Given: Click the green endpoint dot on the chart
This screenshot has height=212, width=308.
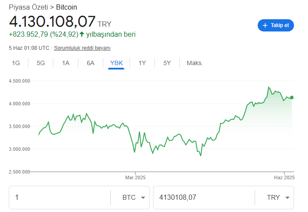Looking at the screenshot, I should (x=292, y=97).
